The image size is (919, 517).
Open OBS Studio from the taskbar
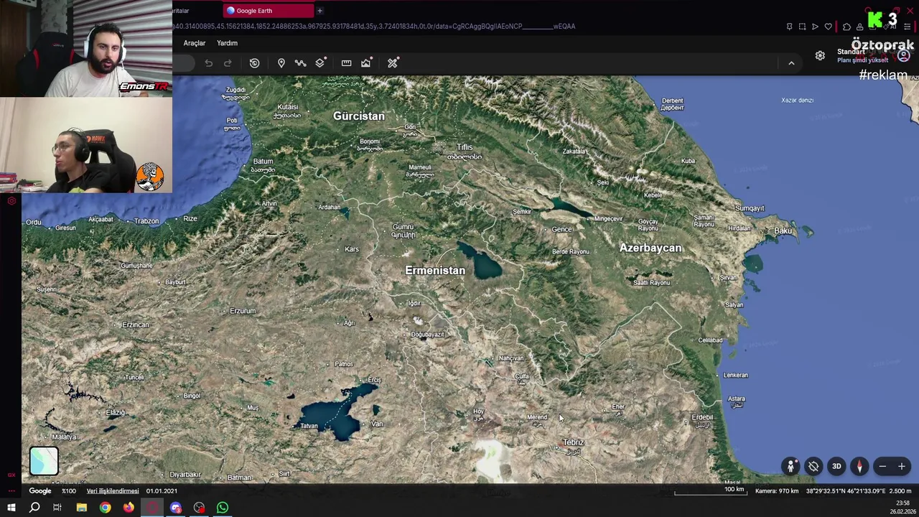pyautogui.click(x=199, y=508)
